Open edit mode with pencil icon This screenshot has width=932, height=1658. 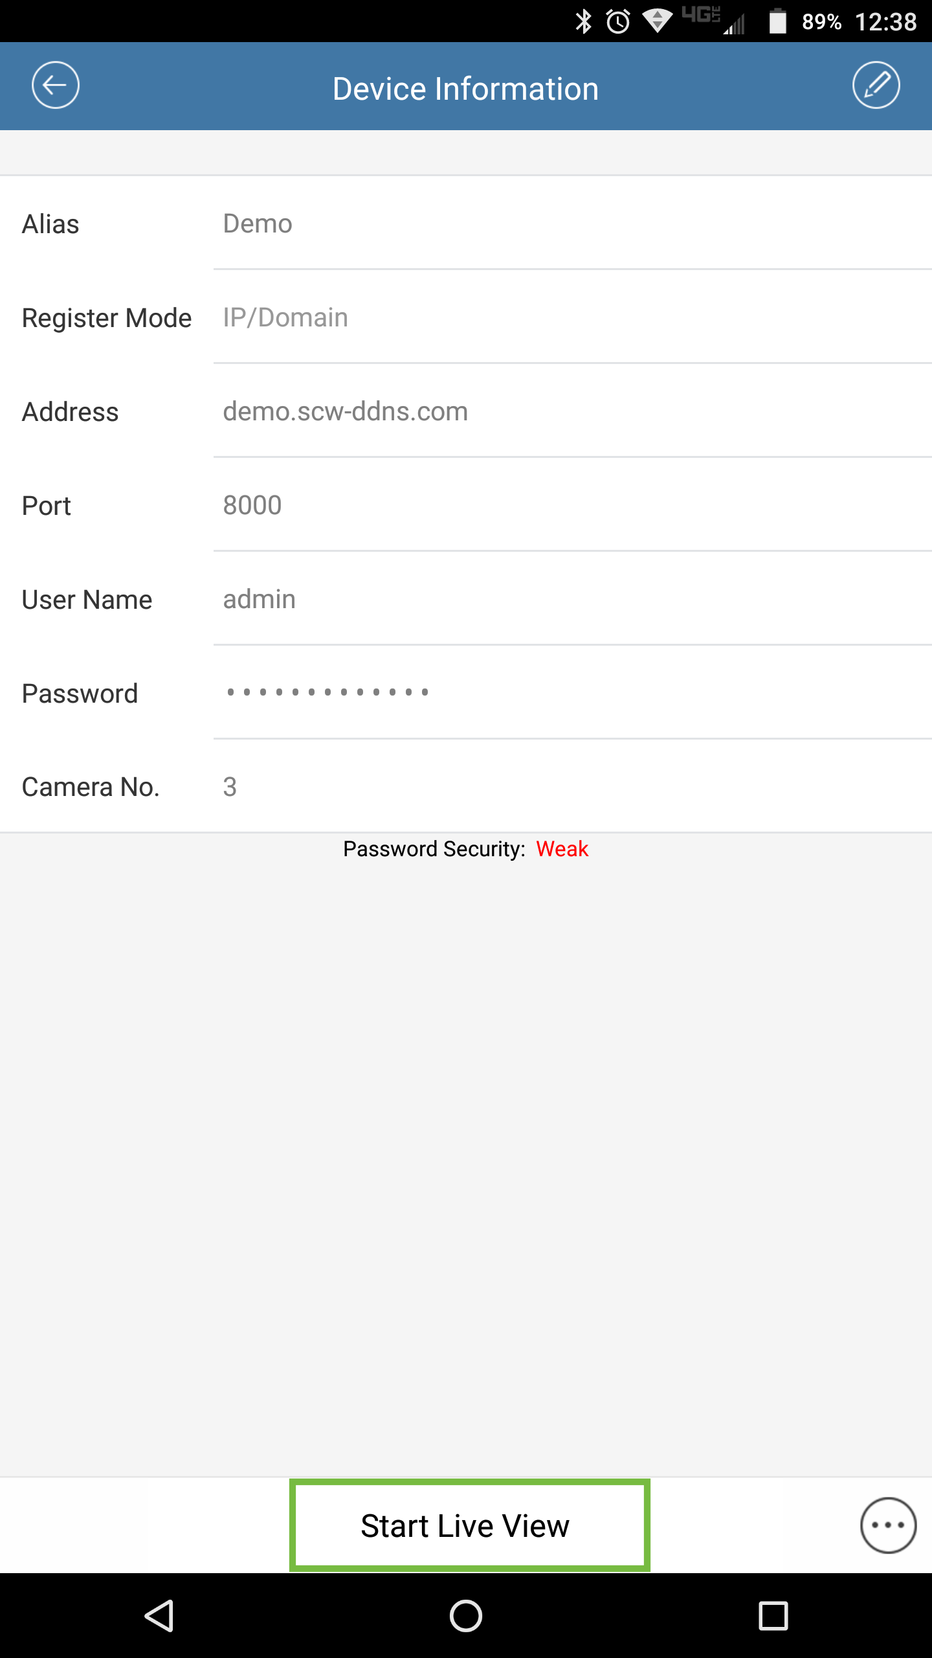(876, 85)
